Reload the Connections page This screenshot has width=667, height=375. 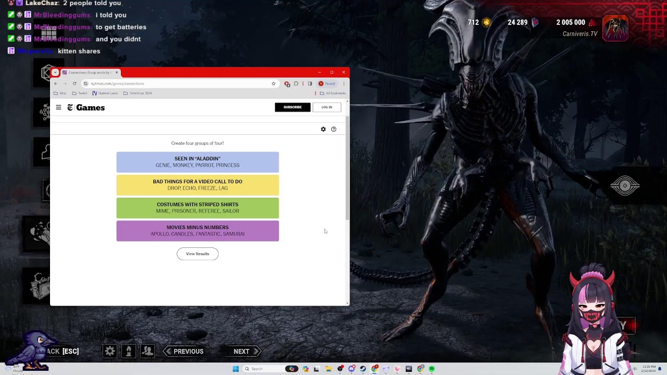(74, 83)
